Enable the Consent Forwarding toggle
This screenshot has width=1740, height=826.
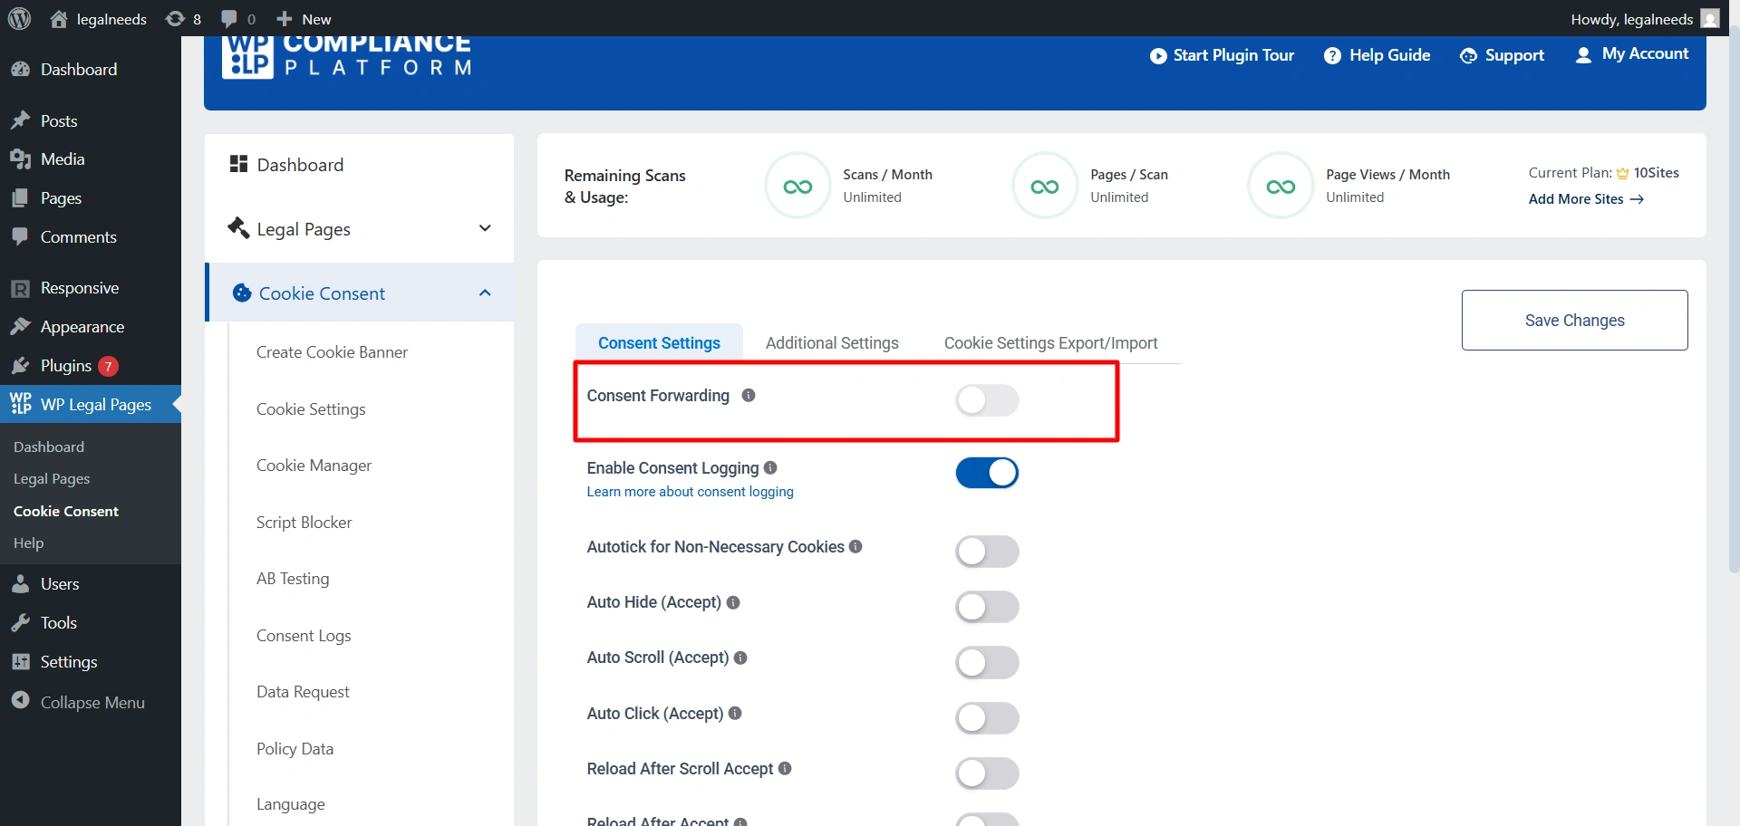[987, 400]
